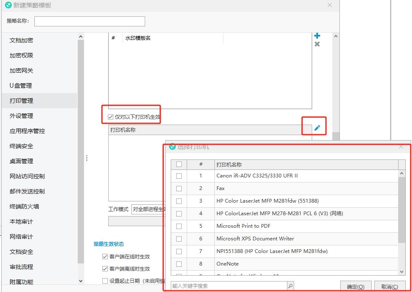Viewport: 412px width, 292px height.
Task: Open the 工作模式 dropdown
Action: 149,209
